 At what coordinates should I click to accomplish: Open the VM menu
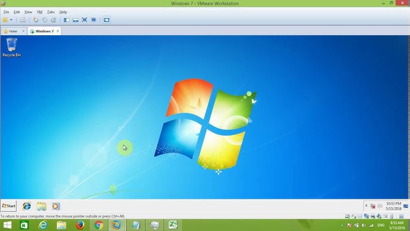click(x=39, y=12)
